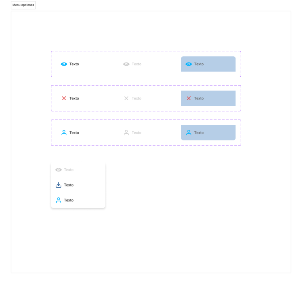Viewport: 302px width, 284px height.
Task: Select the last Texto entry in the menu card
Action: click(69, 200)
